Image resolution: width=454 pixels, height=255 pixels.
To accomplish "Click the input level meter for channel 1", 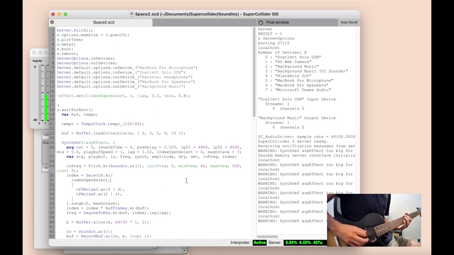I will (x=46, y=93).
